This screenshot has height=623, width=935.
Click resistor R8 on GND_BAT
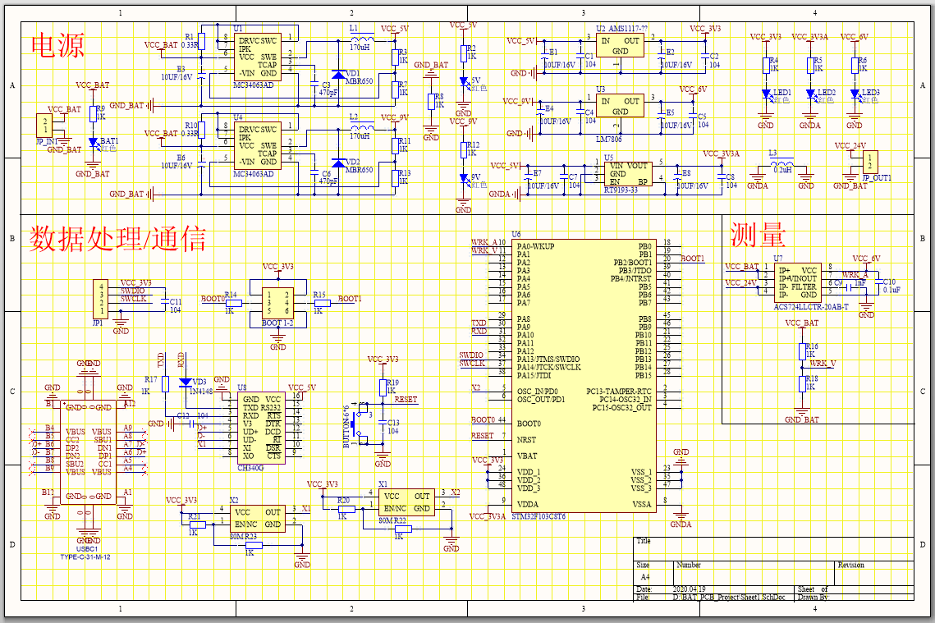[x=431, y=102]
